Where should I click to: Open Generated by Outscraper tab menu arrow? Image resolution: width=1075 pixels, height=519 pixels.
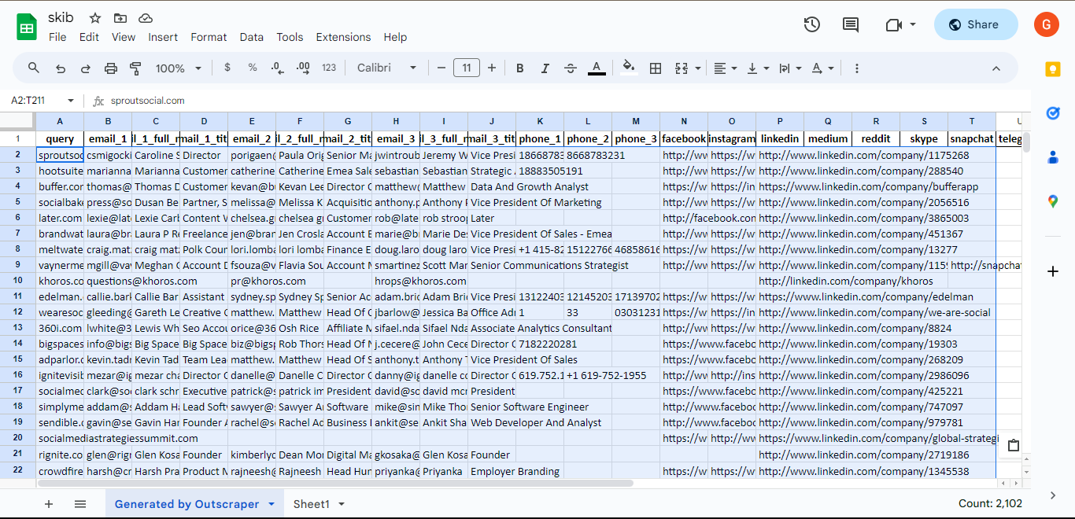point(272,504)
